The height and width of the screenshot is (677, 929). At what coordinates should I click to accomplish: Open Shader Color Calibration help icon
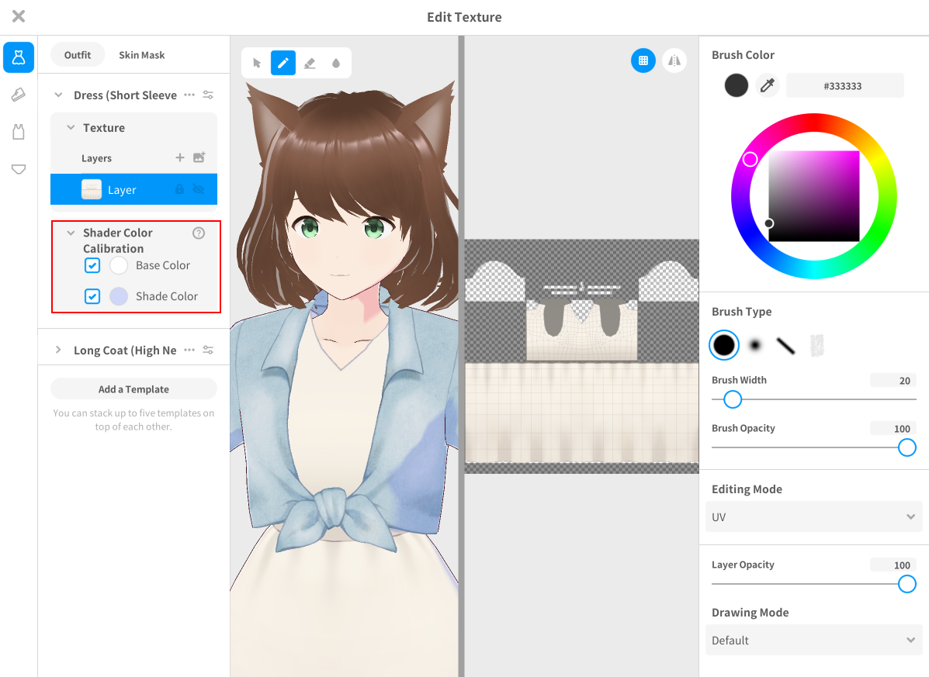click(x=199, y=233)
